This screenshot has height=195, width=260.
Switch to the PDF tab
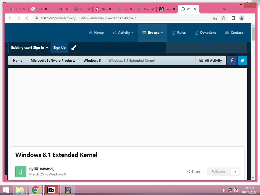pos(15,9)
